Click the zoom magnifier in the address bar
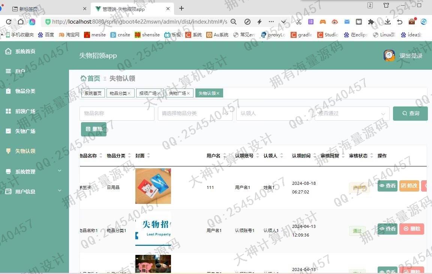Screen dimensions: 432x274 coord(234,22)
